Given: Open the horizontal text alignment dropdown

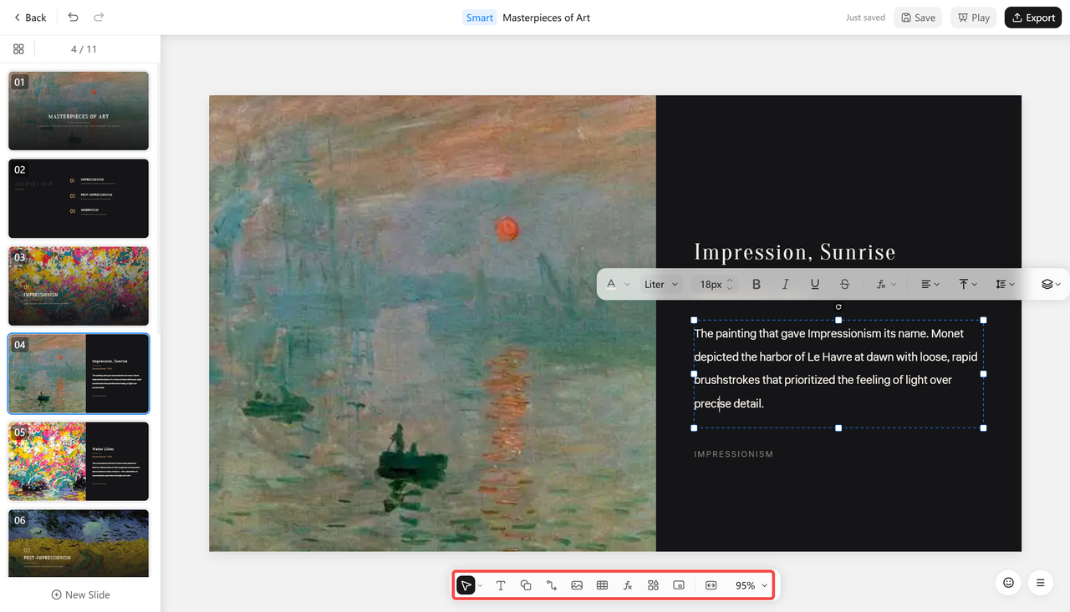Looking at the screenshot, I should (x=930, y=285).
